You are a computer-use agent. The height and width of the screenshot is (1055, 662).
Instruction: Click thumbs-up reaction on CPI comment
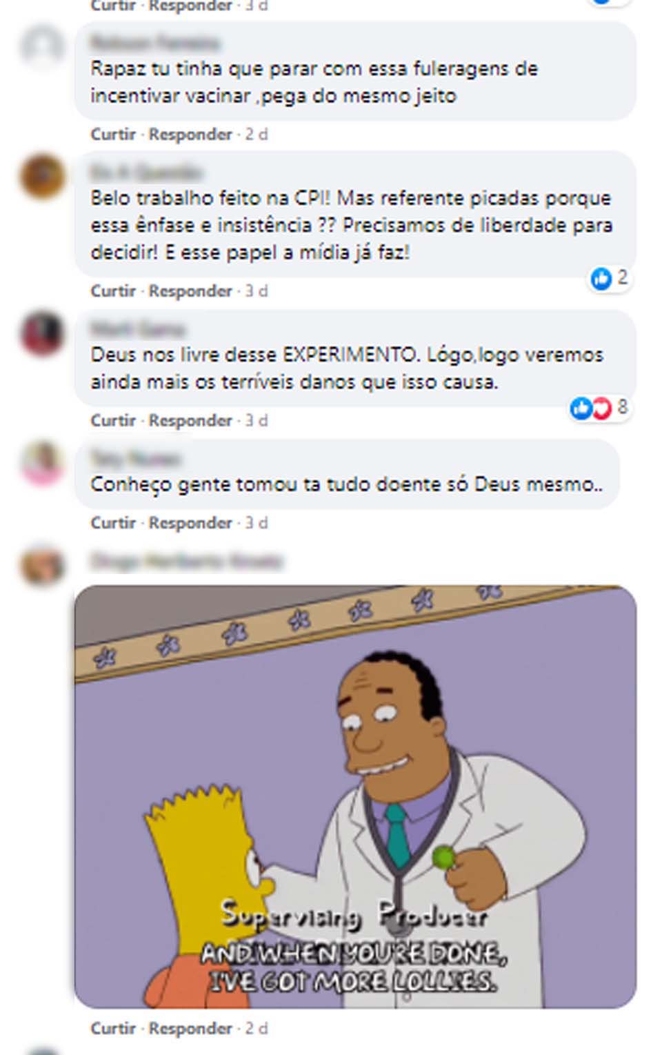[601, 278]
